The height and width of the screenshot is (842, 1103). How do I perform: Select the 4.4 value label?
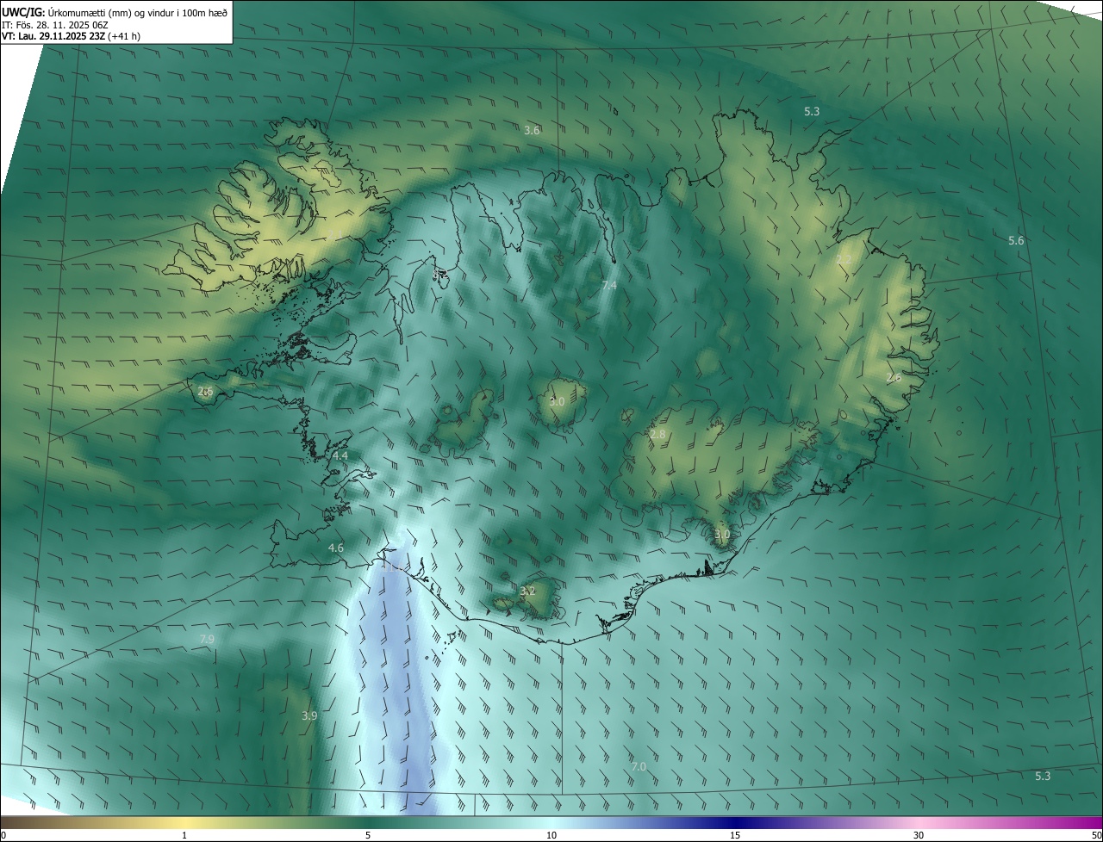pos(340,455)
